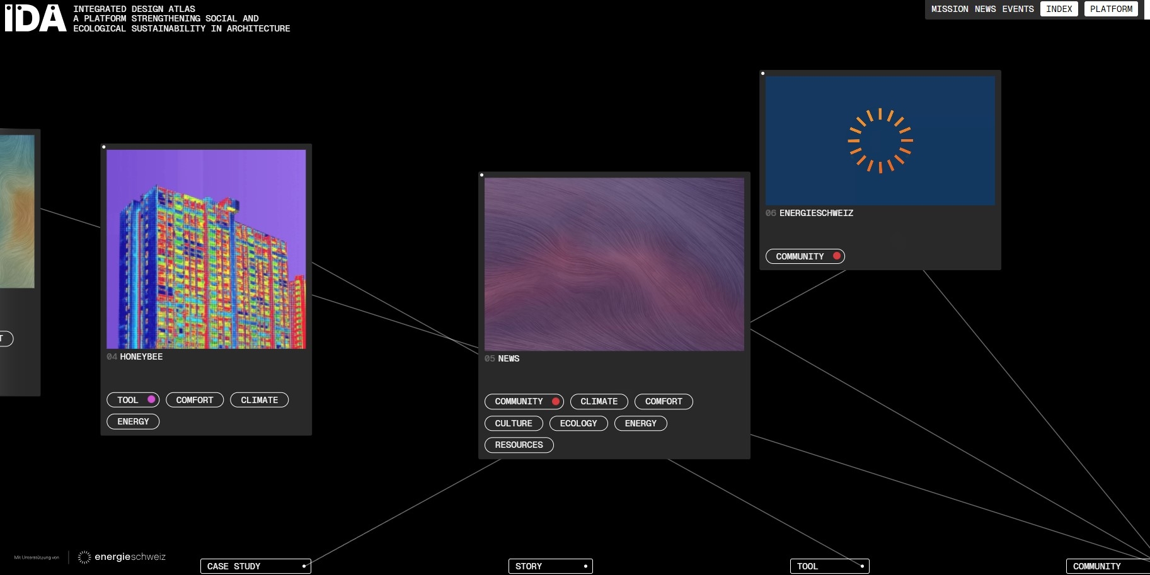
Task: Open the Events menu item
Action: tap(1018, 9)
